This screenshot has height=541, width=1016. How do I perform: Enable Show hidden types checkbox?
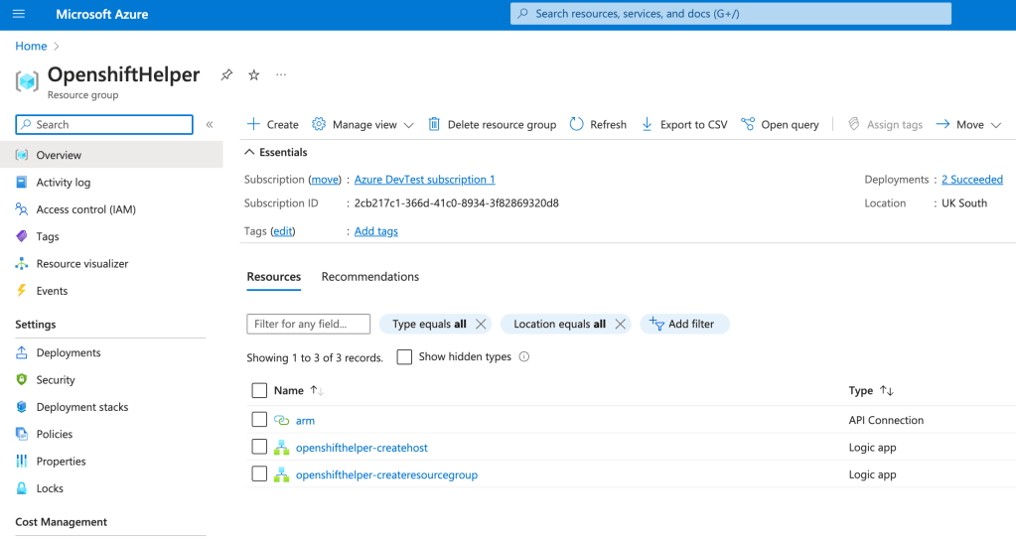click(404, 357)
